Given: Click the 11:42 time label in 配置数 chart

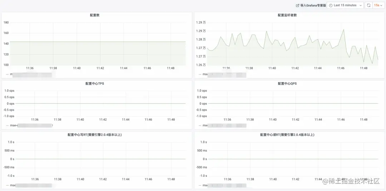Looking at the screenshot, I should pos(100,68).
